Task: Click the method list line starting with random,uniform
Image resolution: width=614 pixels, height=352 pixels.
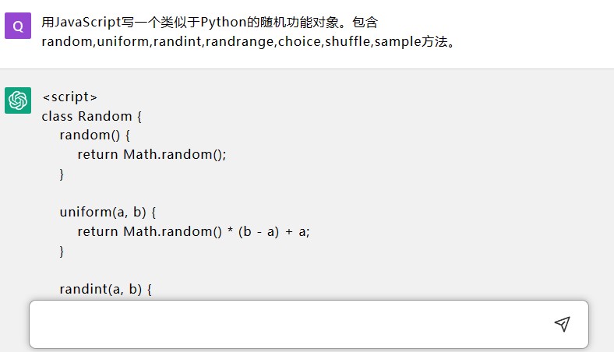Action: [x=249, y=41]
